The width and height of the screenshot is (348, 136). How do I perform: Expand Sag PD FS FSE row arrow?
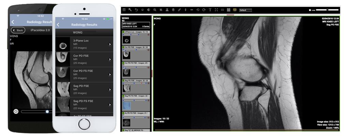110,105
